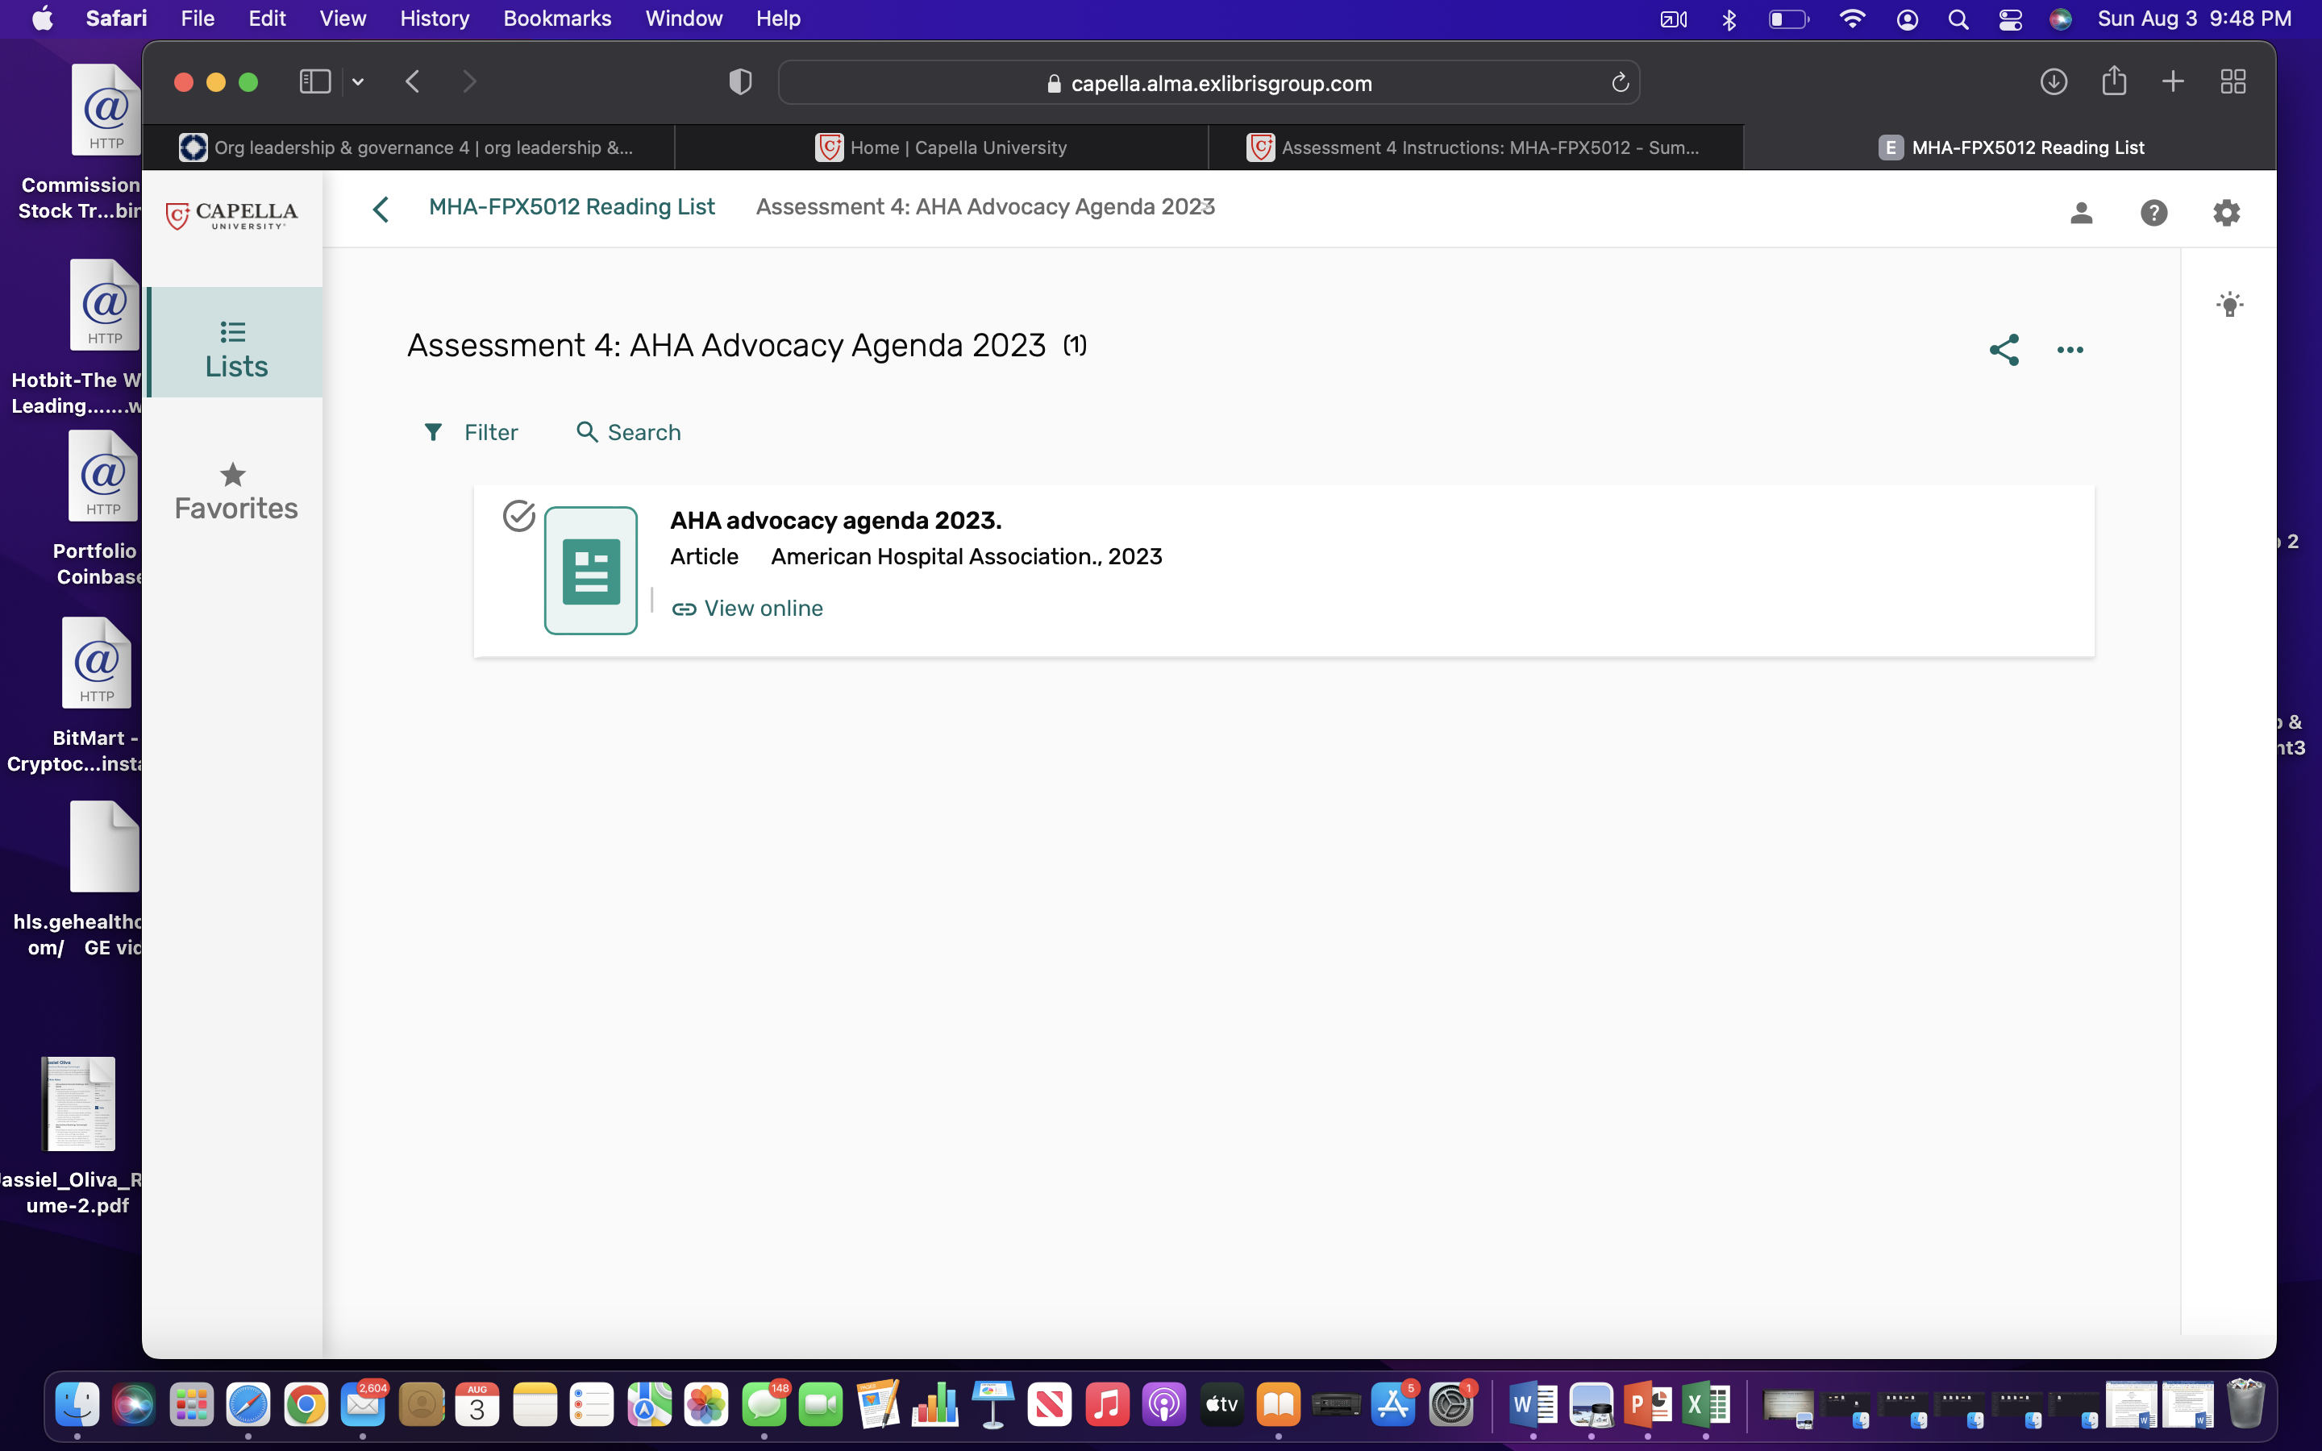Toggle the Safari sidebar button
This screenshot has height=1451, width=2322.
point(314,81)
